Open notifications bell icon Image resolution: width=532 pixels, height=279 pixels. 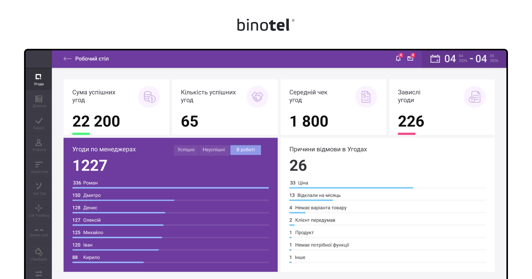tap(398, 59)
